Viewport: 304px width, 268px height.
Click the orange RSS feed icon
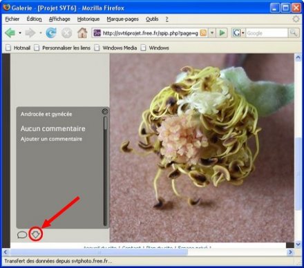pyautogui.click(x=203, y=33)
